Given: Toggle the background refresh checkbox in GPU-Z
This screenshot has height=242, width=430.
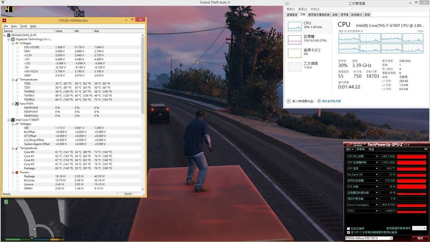Looking at the screenshot, I should tap(348, 232).
